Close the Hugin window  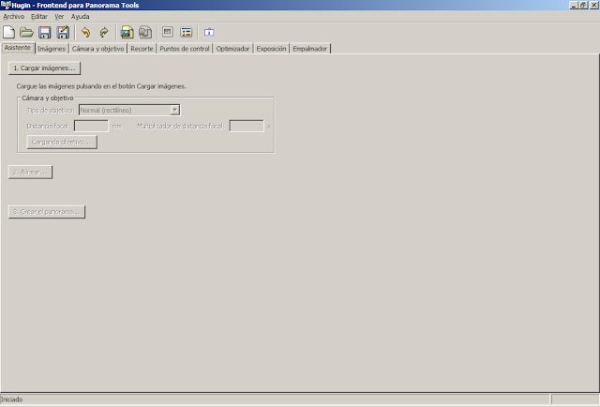593,5
